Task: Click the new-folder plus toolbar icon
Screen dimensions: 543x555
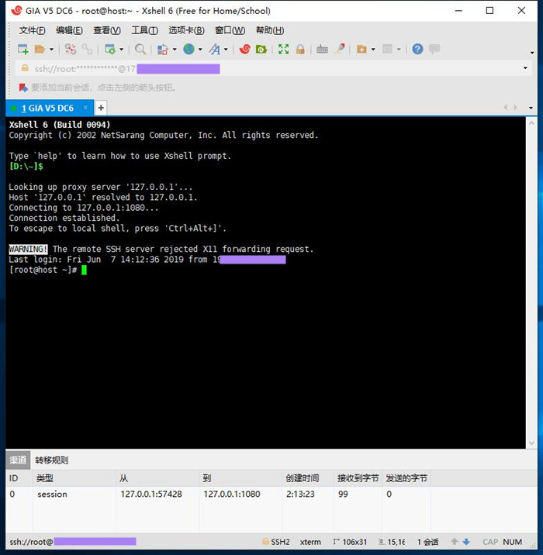Action: pos(361,49)
